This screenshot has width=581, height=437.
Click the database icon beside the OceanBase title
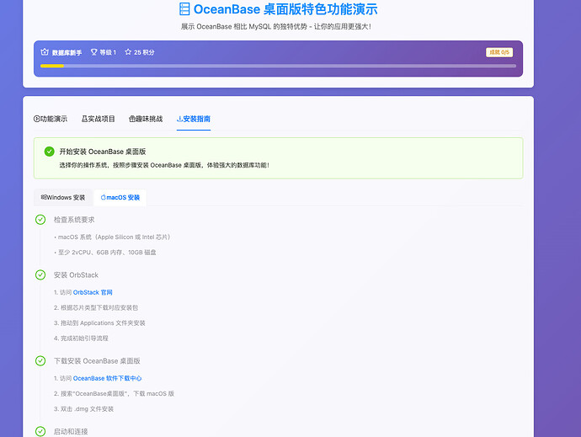pos(184,9)
